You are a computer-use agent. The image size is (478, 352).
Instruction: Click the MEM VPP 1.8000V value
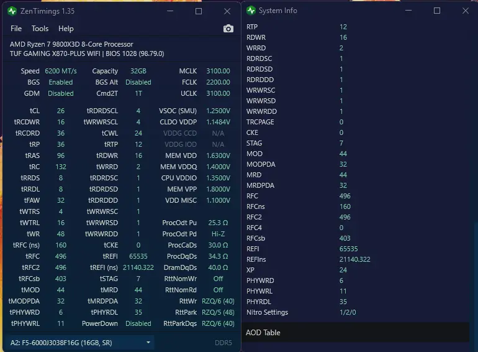tap(218, 189)
